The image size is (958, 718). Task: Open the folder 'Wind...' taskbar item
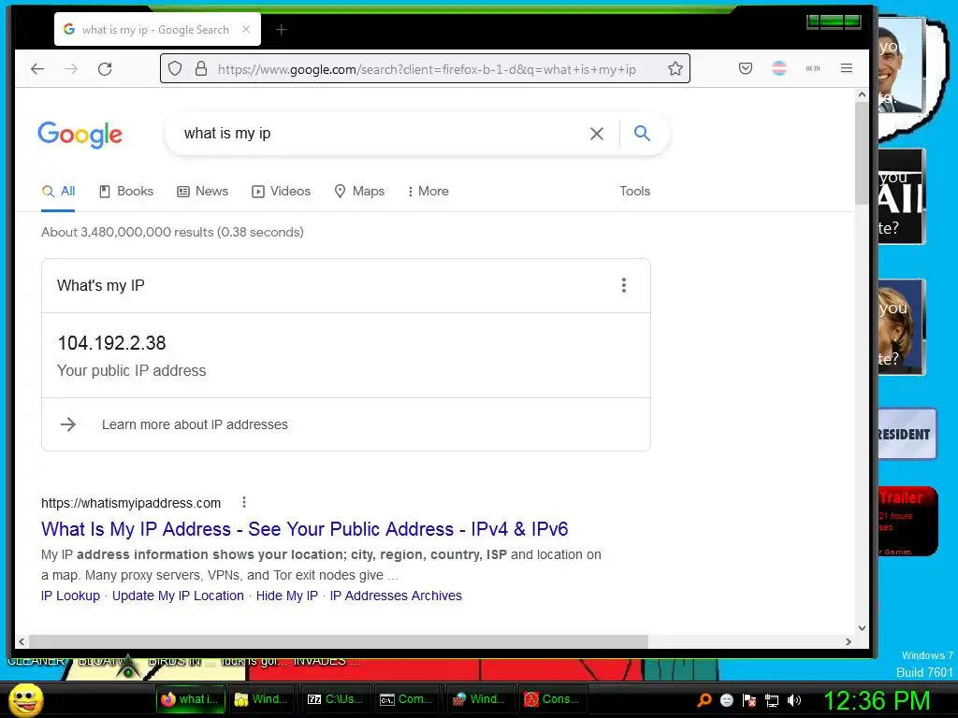click(x=261, y=699)
